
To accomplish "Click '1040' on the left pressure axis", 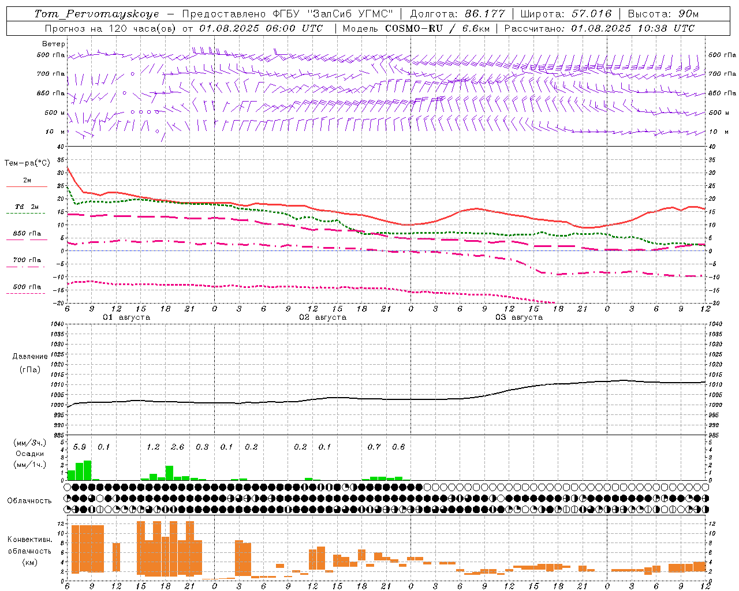I will pos(57,324).
